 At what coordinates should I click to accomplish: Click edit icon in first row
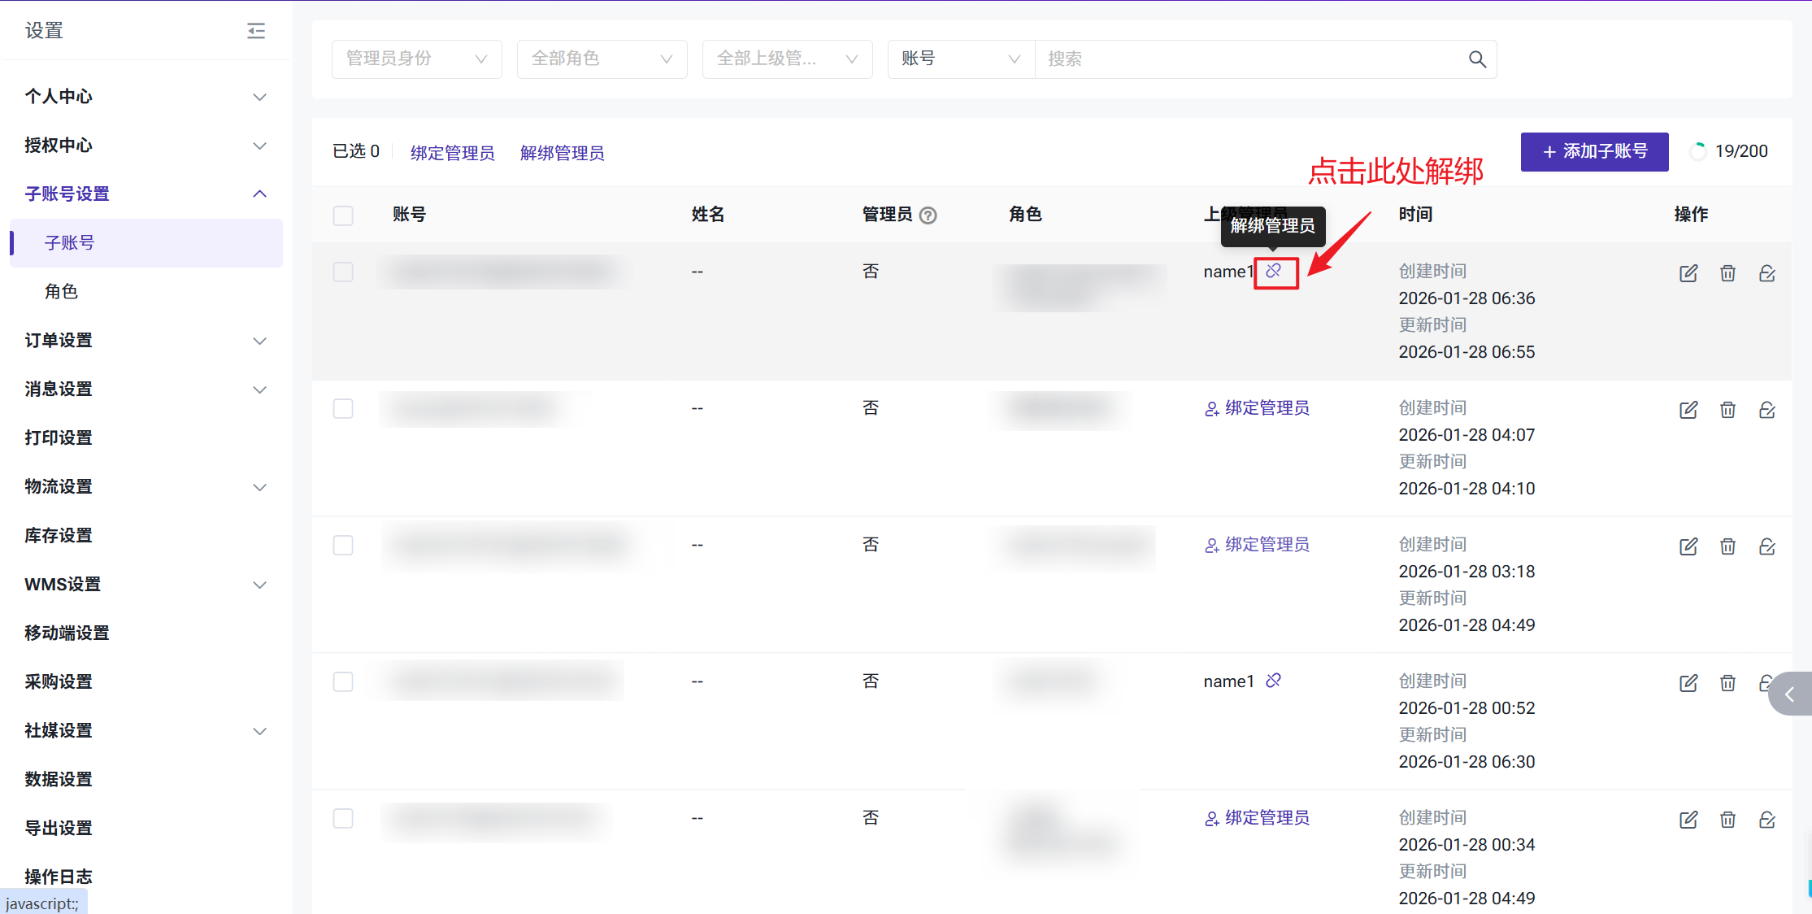coord(1688,273)
